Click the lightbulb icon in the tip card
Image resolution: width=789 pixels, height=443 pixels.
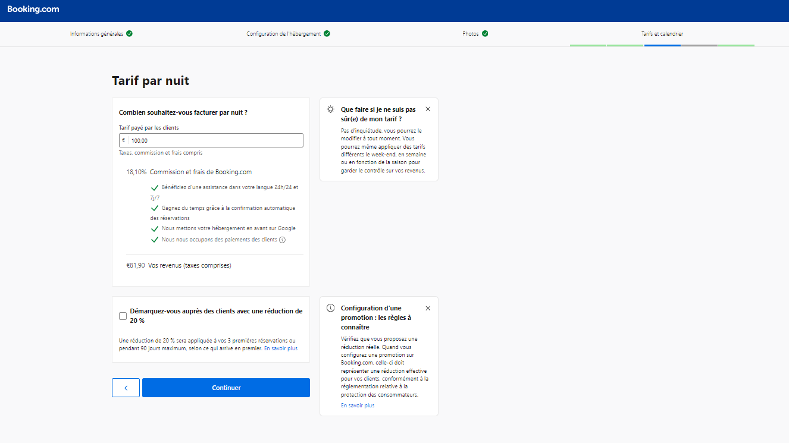click(x=331, y=109)
